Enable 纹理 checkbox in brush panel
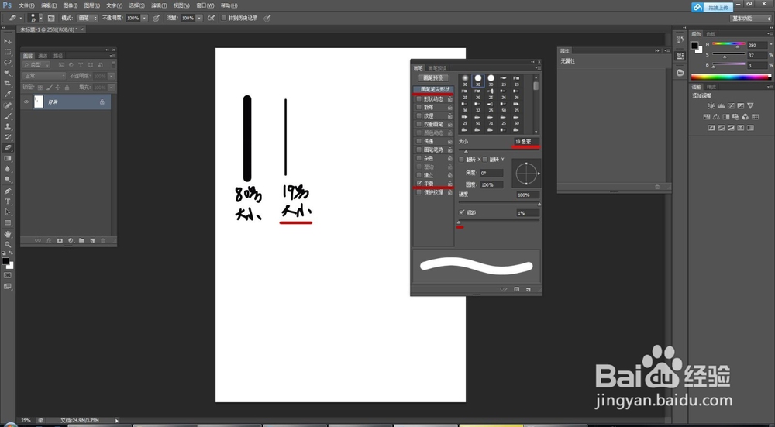775x427 pixels. pos(419,115)
